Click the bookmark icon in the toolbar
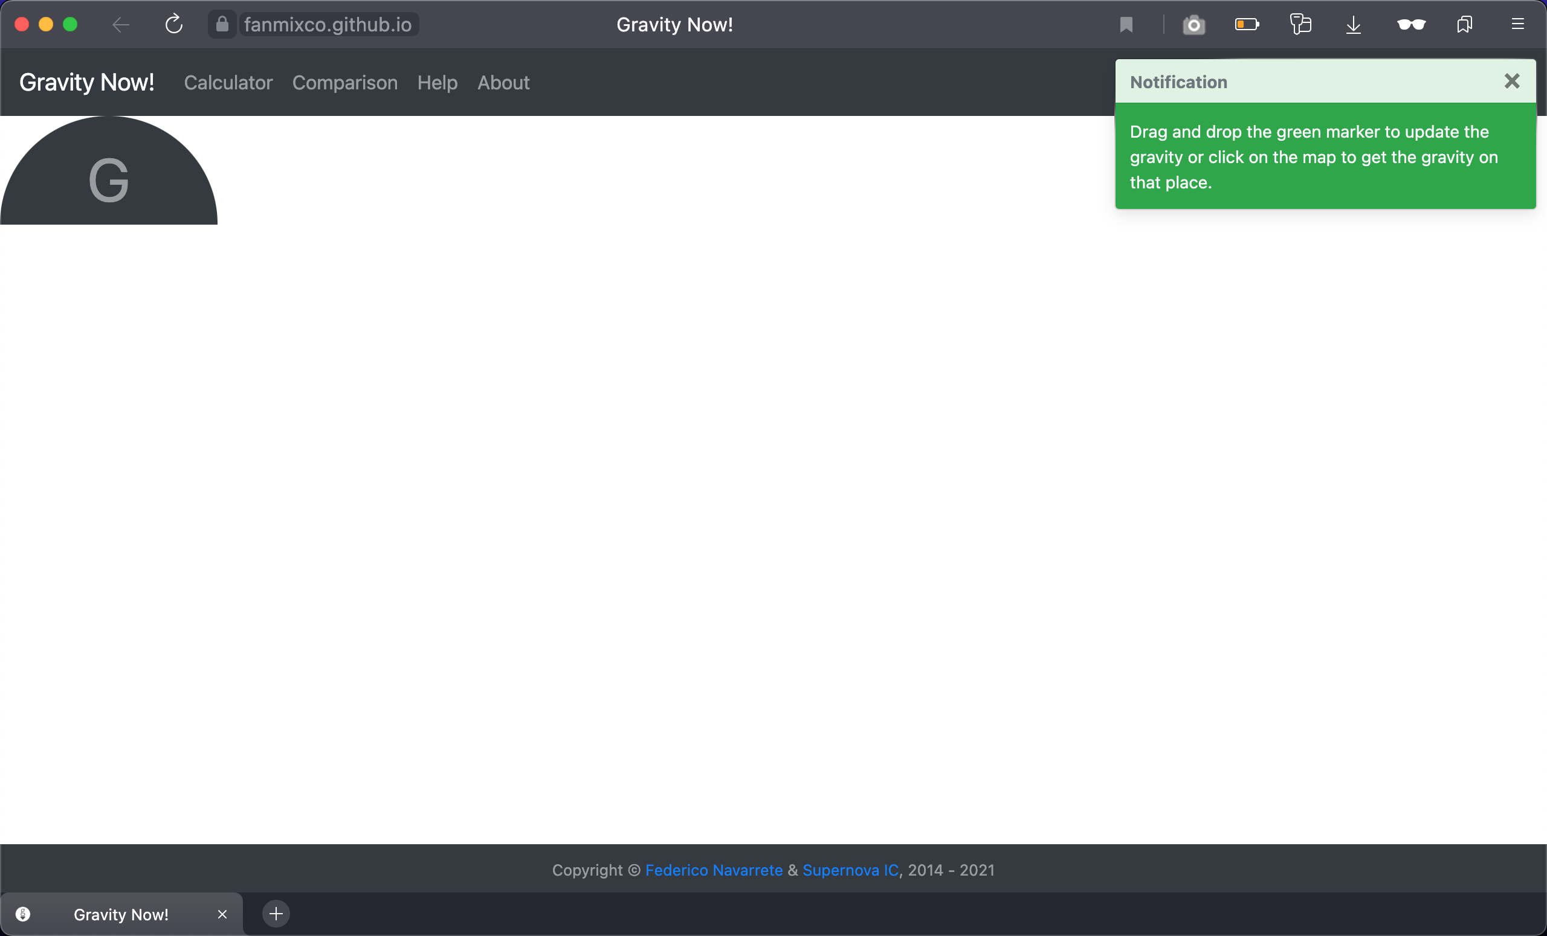Viewport: 1547px width, 936px height. [x=1126, y=25]
